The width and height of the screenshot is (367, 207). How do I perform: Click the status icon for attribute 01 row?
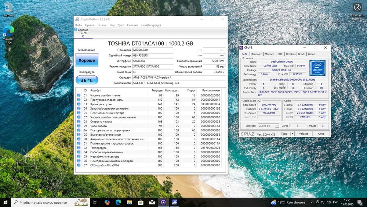click(x=79, y=96)
